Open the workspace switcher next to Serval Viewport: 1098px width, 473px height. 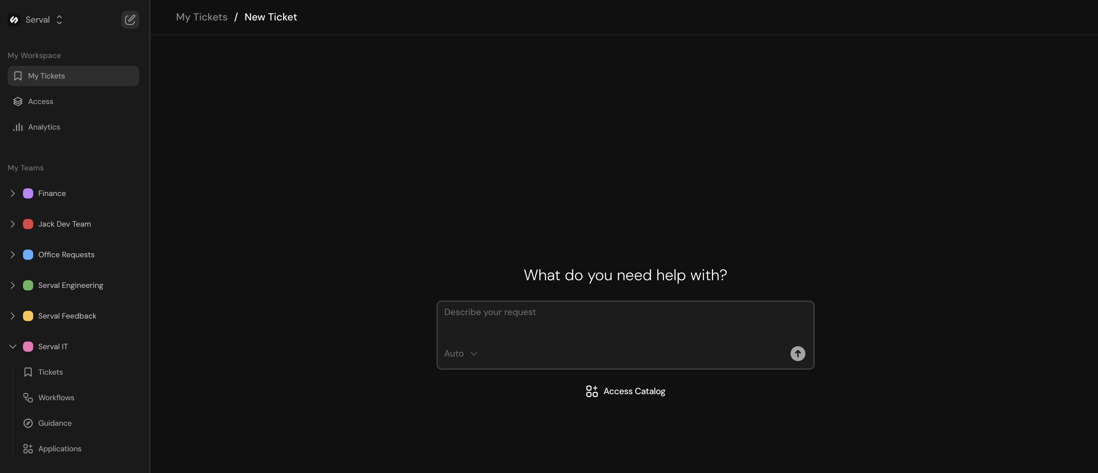coord(59,19)
